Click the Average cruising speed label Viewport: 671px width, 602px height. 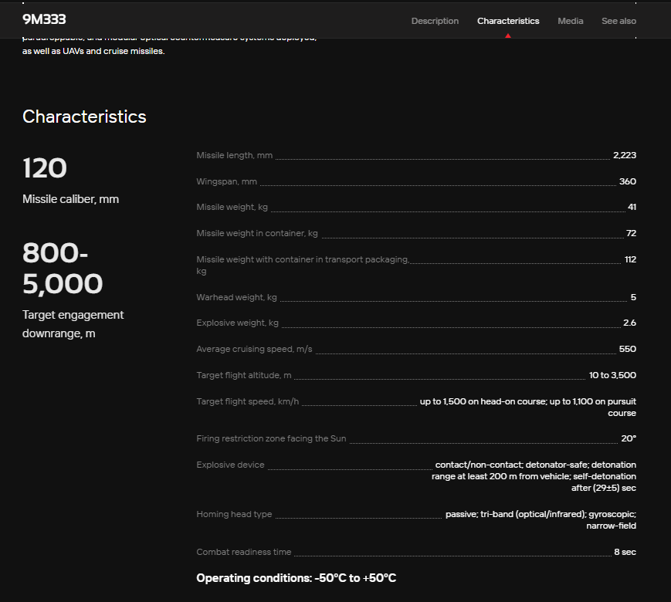(254, 349)
